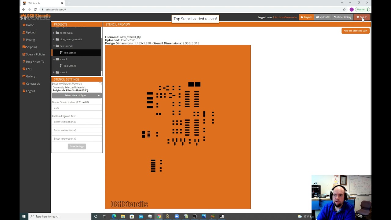391x220 pixels.
Task: Switch to Chrome in taskbar
Action: [159, 216]
